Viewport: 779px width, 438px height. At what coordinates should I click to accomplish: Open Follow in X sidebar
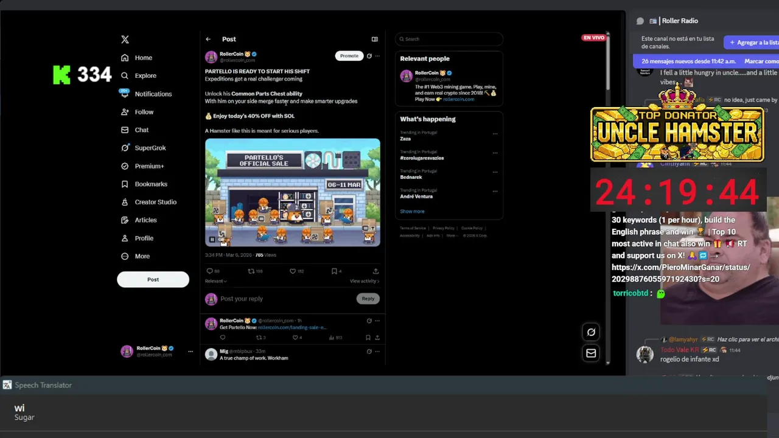138,112
